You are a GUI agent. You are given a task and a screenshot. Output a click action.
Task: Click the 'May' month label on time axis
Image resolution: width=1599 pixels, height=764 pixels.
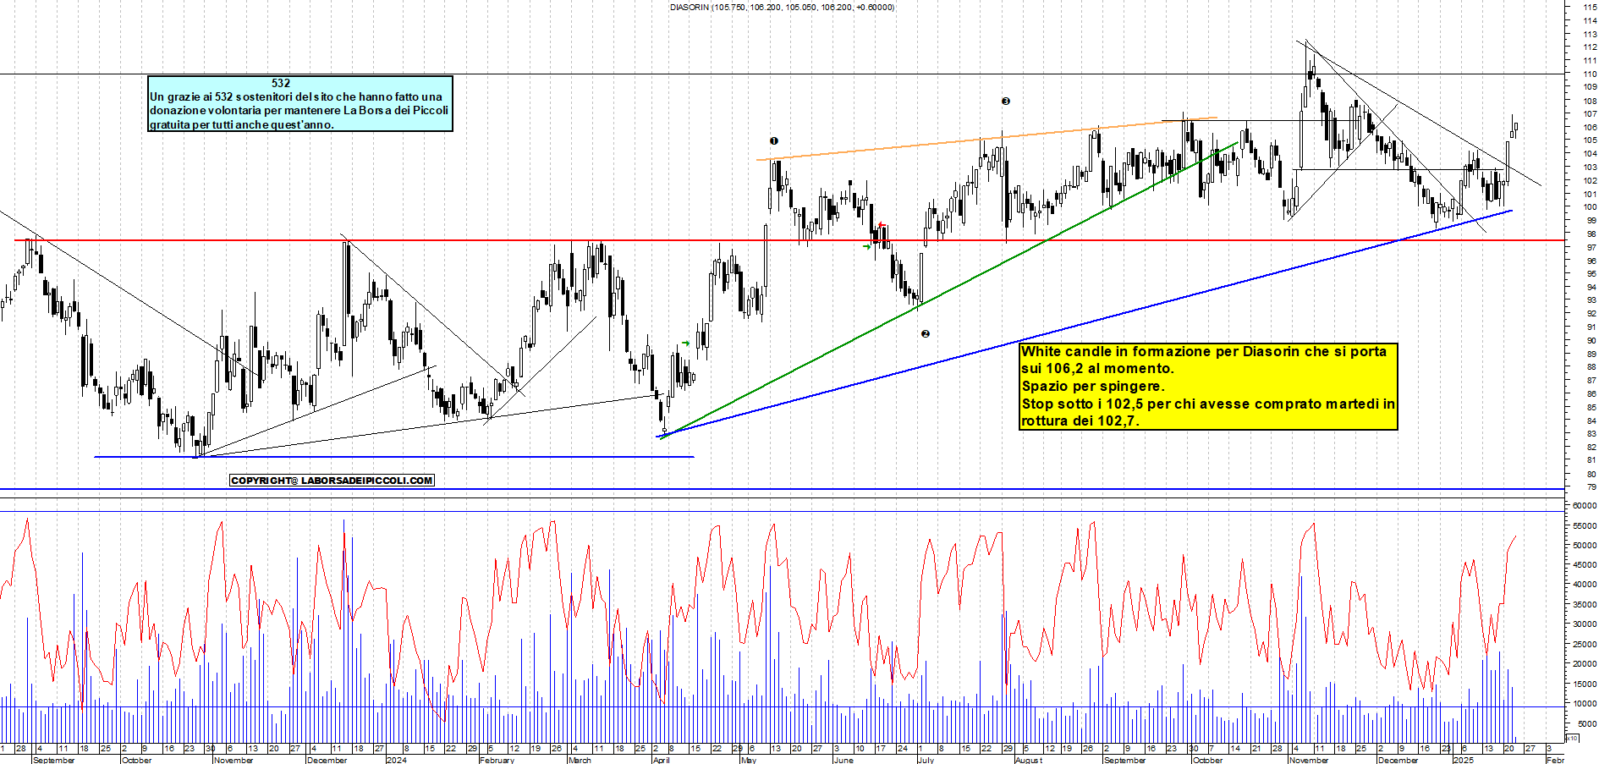(748, 760)
